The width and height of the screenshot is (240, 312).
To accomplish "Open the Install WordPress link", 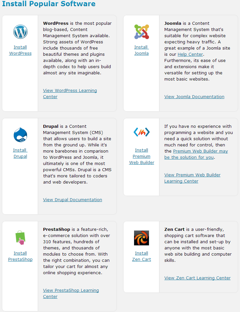I will tap(20, 50).
